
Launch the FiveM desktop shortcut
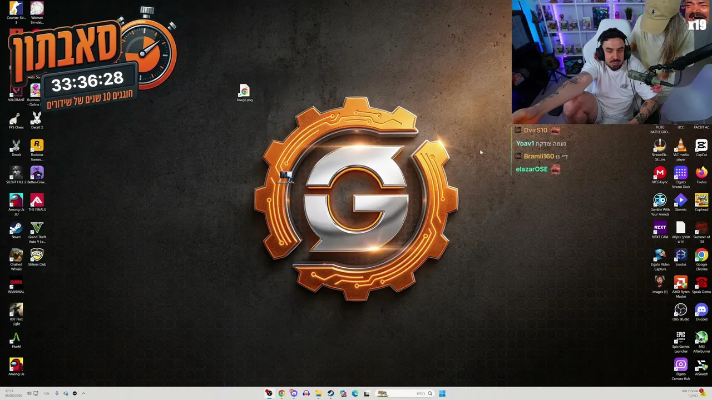point(16,340)
